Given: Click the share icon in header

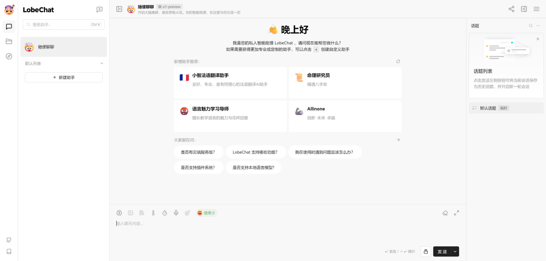Looking at the screenshot, I should pos(511,9).
